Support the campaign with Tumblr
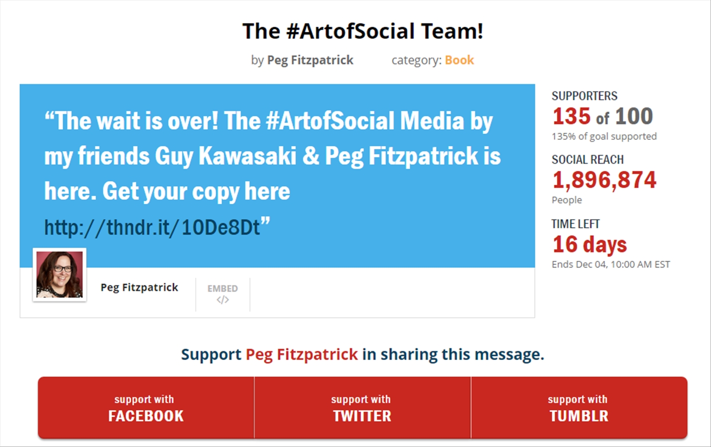Image resolution: width=711 pixels, height=447 pixels. point(579,408)
